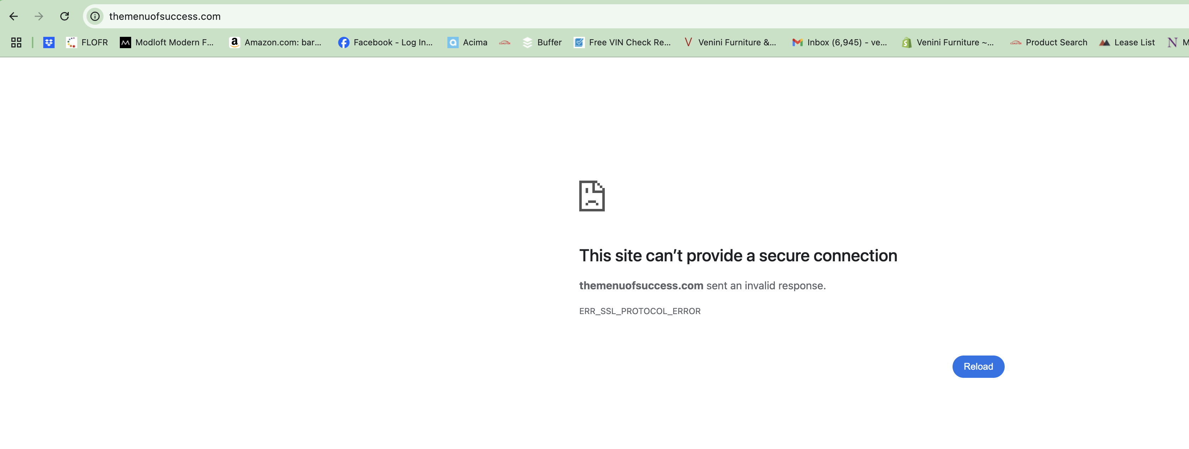Open the FLOFR bookmark
1189x449 pixels.
[x=87, y=42]
